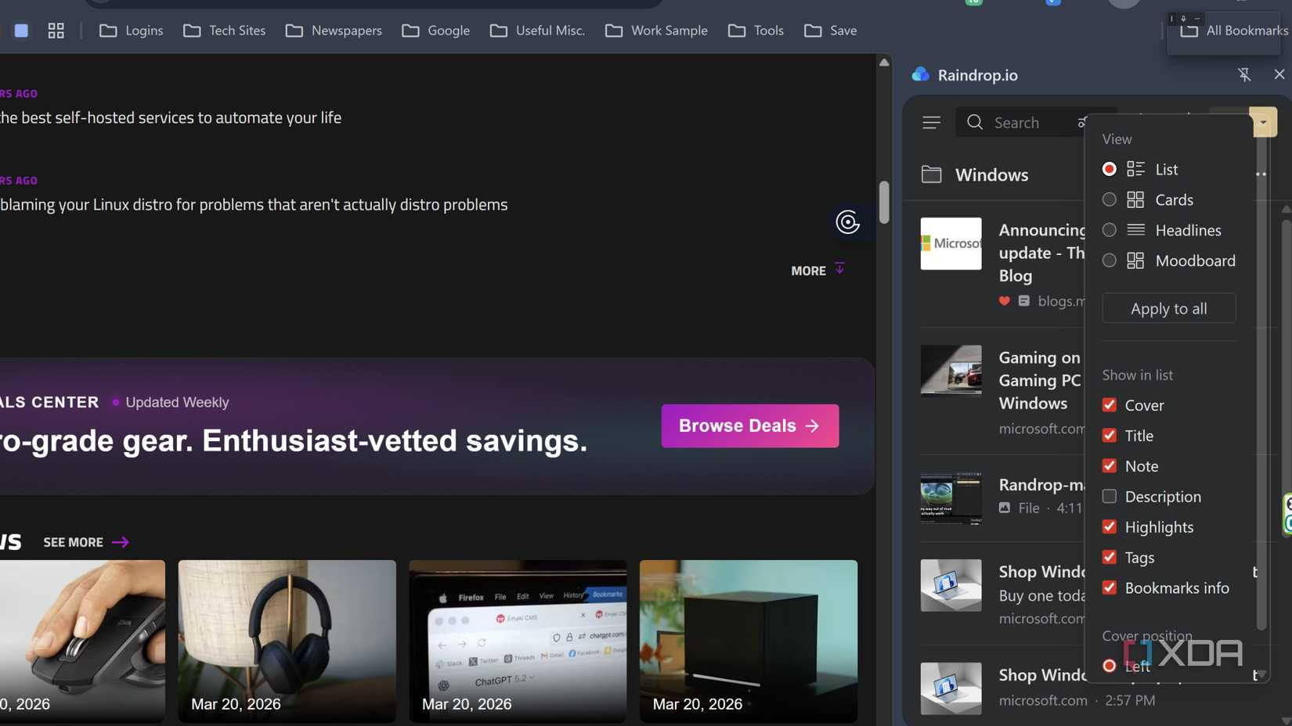Open the Newspapers bookmark folder

pyautogui.click(x=334, y=31)
